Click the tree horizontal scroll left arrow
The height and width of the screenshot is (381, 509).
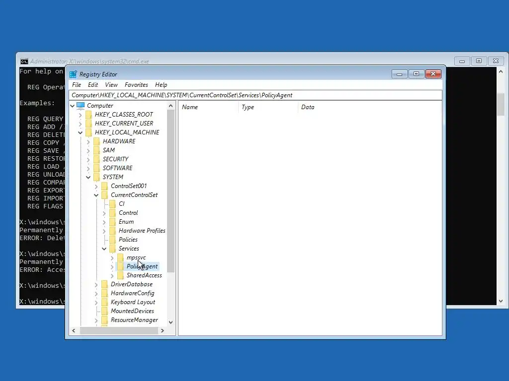point(74,331)
